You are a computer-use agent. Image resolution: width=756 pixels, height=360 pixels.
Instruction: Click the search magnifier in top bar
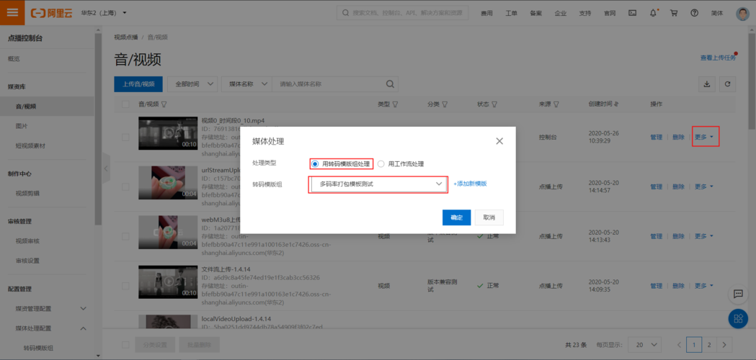345,13
